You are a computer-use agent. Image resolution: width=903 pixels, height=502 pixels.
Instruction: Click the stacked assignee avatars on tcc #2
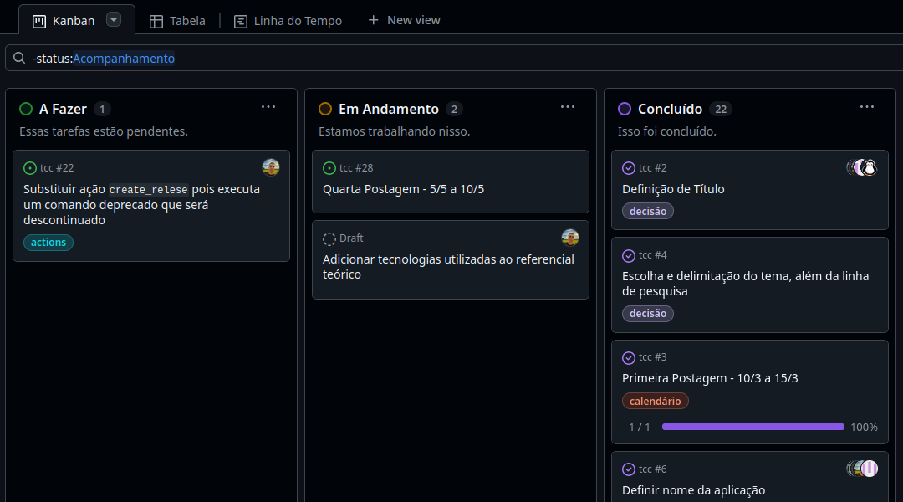coord(862,167)
